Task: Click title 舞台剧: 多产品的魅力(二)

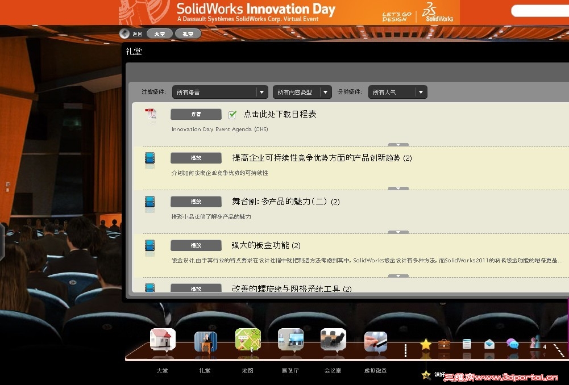Action: pyautogui.click(x=286, y=202)
